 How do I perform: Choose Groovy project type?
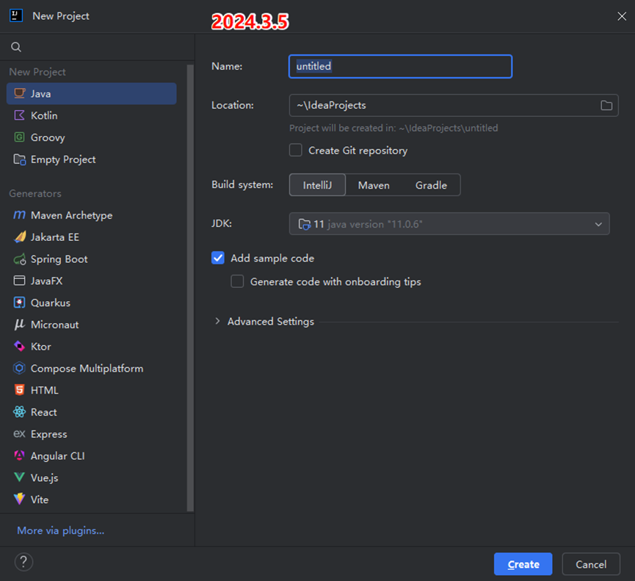coord(92,137)
